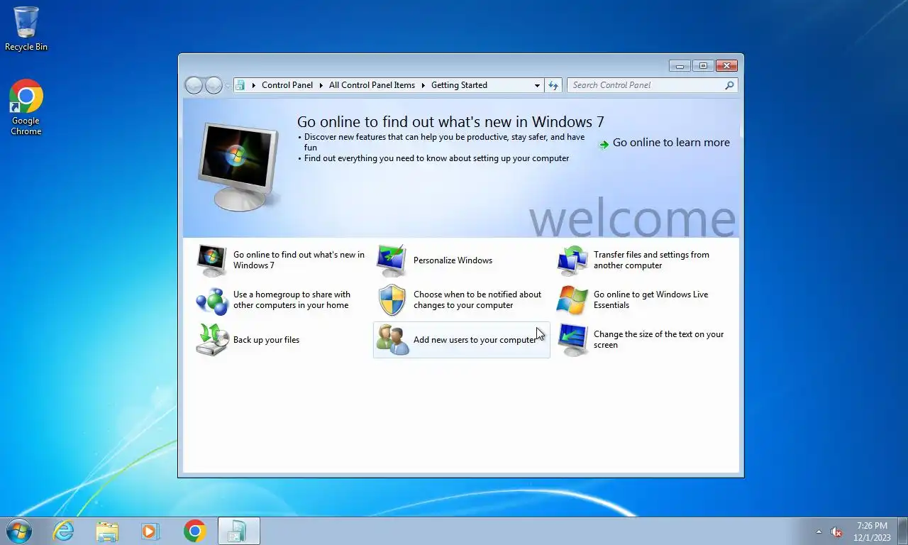Expand arrow before Getting Started breadcrumb

423,85
